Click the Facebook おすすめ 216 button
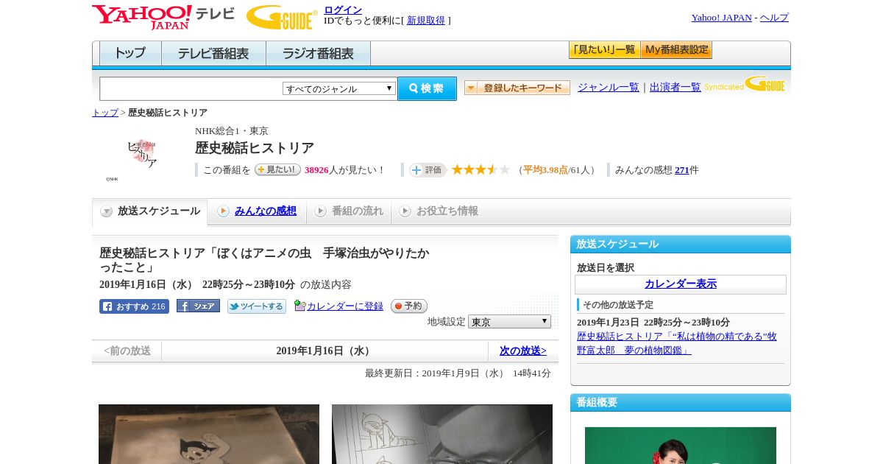This screenshot has width=883, height=464. [134, 306]
